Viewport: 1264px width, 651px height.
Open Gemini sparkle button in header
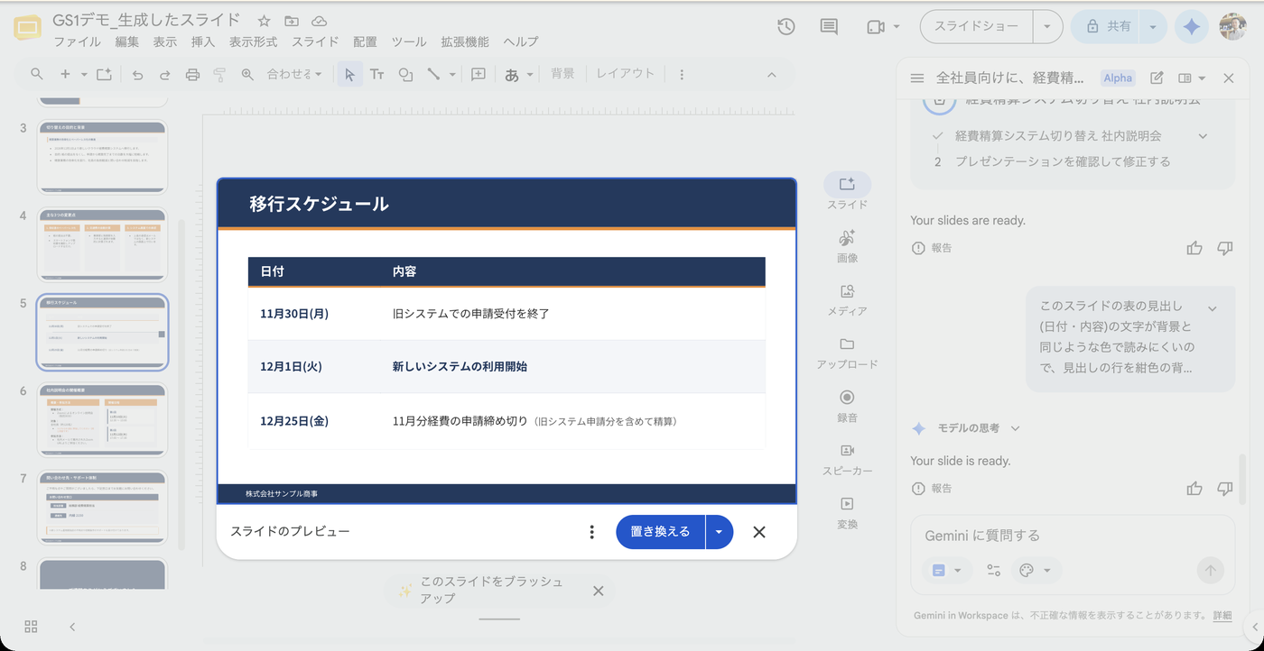(x=1192, y=27)
